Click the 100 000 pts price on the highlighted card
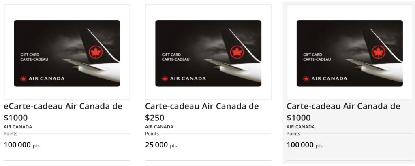The image size is (415, 166). [x=304, y=145]
